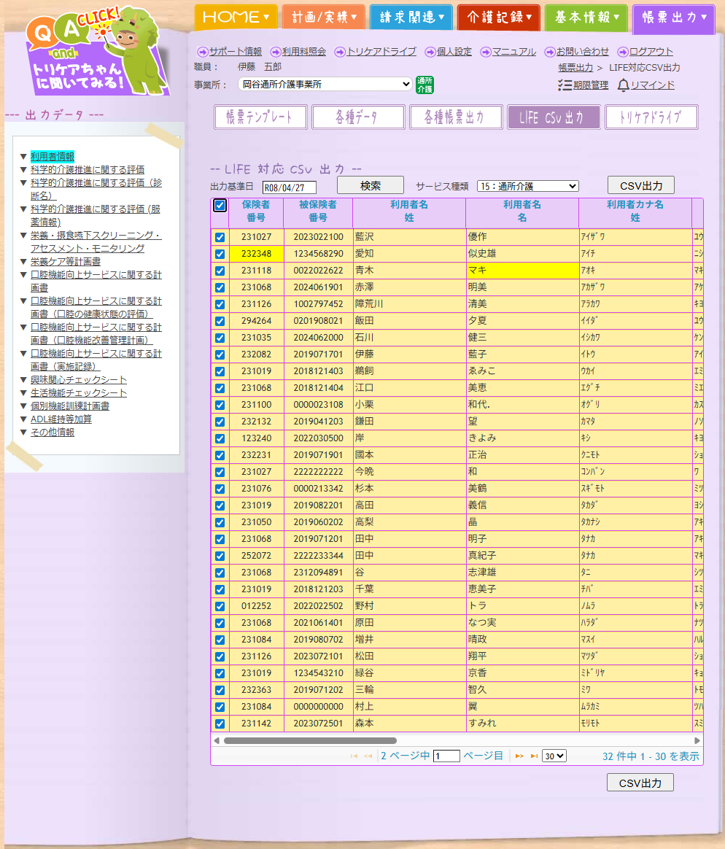This screenshot has height=849, width=725.
Task: Jump to last page arrow in pager
Action: (534, 756)
